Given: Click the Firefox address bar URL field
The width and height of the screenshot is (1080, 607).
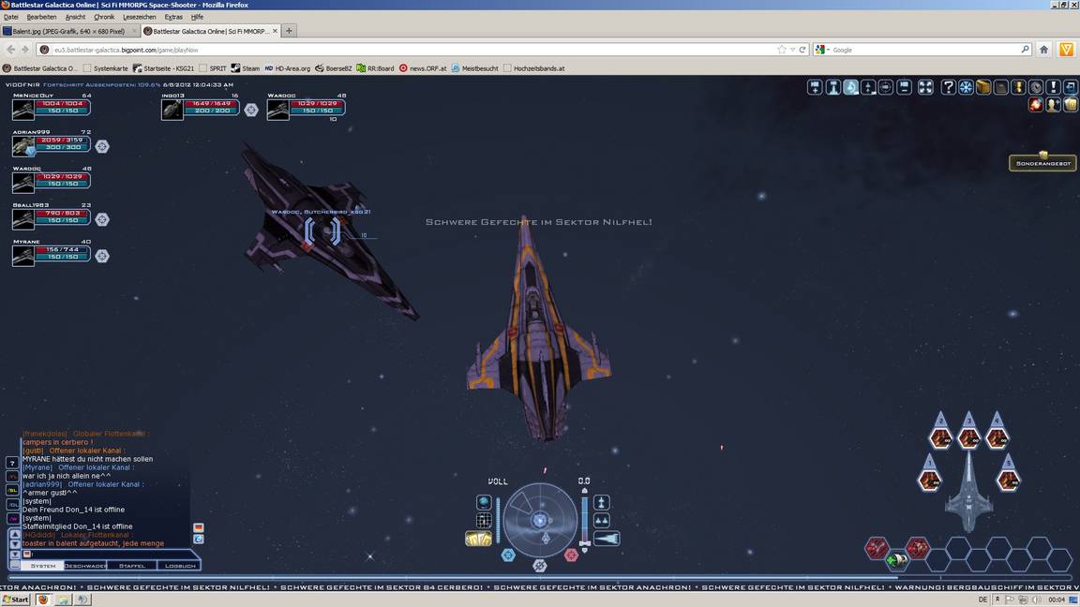Looking at the screenshot, I should point(413,50).
